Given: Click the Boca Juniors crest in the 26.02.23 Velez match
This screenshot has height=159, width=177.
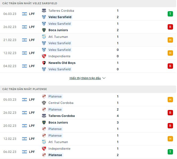Looking at the screenshot, I should point(44,30).
